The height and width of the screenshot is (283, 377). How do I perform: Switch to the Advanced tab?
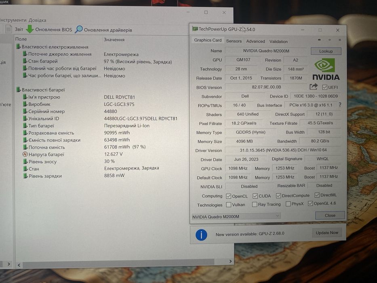pyautogui.click(x=255, y=41)
